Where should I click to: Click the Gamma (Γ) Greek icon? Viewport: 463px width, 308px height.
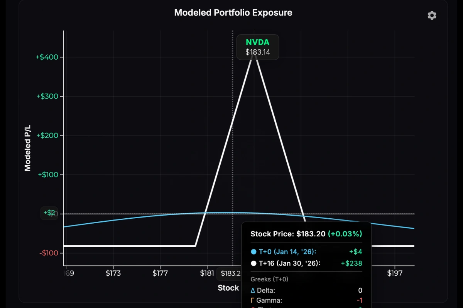click(x=253, y=300)
